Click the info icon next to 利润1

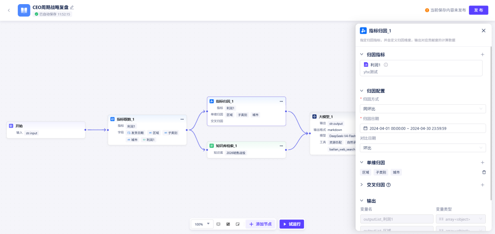pos(386,64)
